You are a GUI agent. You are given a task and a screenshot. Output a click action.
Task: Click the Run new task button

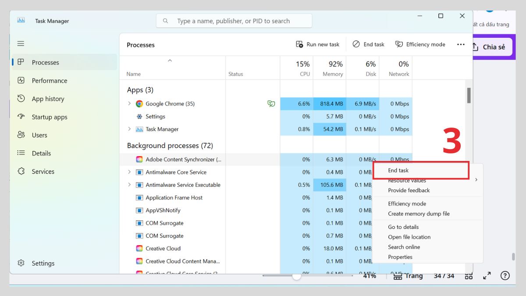click(x=318, y=44)
